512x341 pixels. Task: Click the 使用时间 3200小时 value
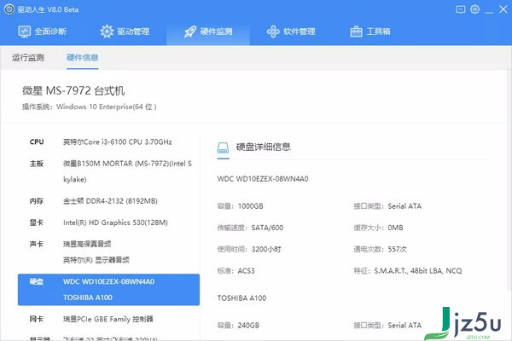point(266,249)
